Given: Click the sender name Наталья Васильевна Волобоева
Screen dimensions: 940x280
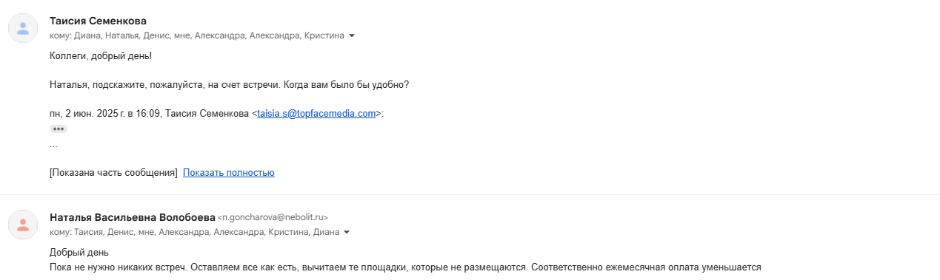Looking at the screenshot, I should click(x=132, y=217).
